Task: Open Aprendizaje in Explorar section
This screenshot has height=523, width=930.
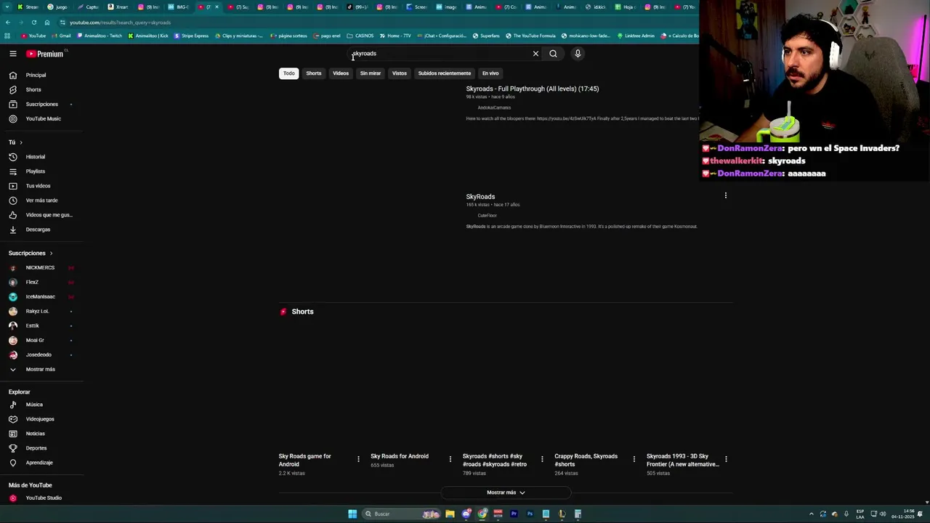Action: point(40,463)
